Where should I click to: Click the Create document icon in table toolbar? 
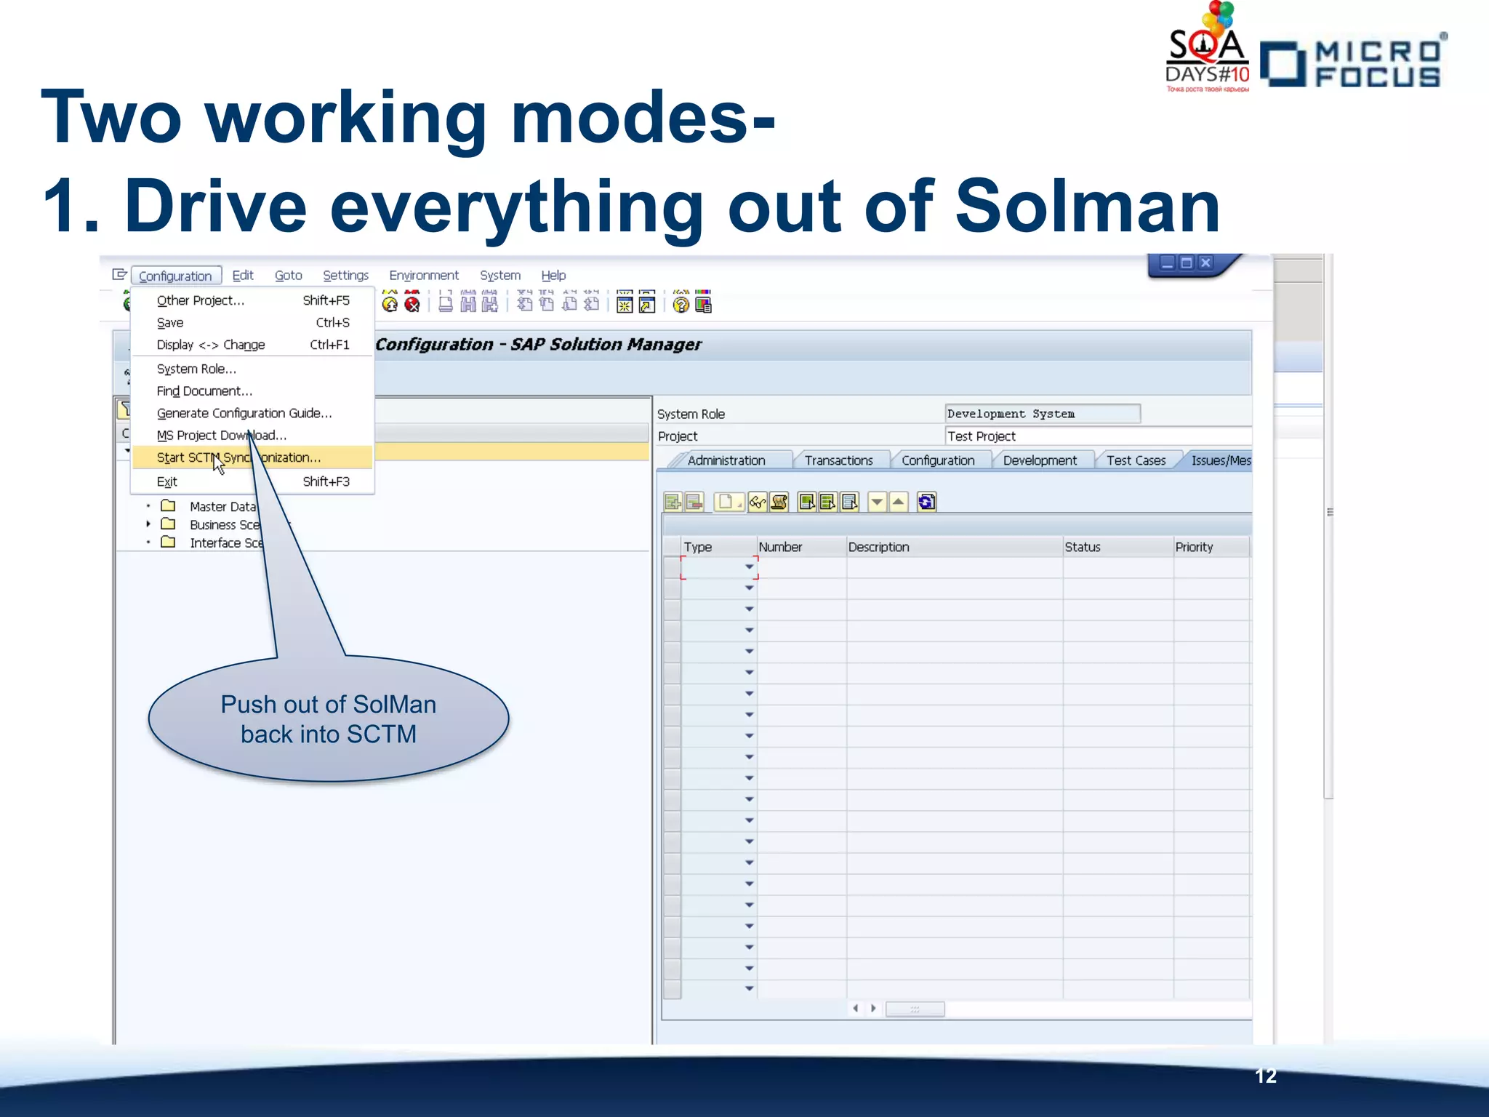728,502
